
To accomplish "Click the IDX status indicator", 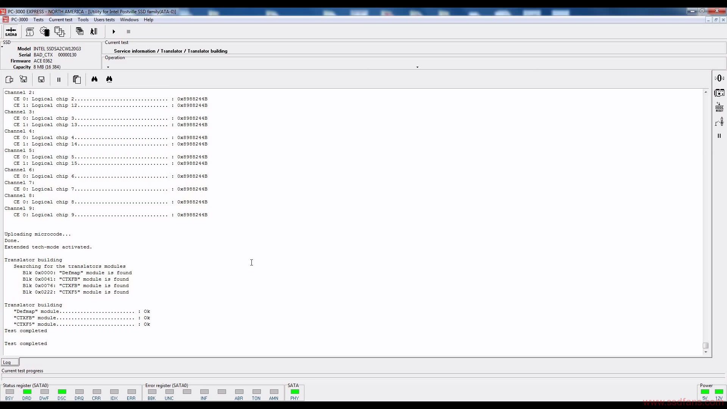I will point(114,392).
